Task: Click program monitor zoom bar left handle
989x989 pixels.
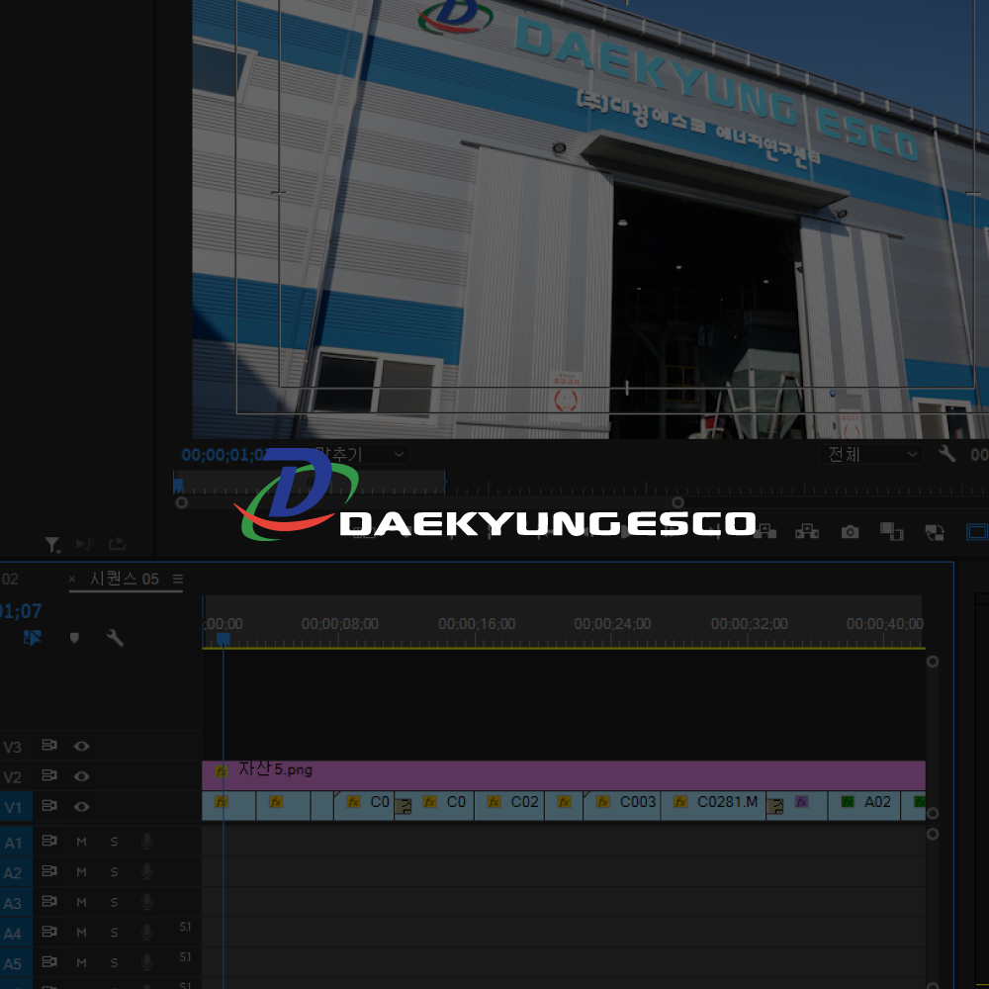Action: click(181, 502)
